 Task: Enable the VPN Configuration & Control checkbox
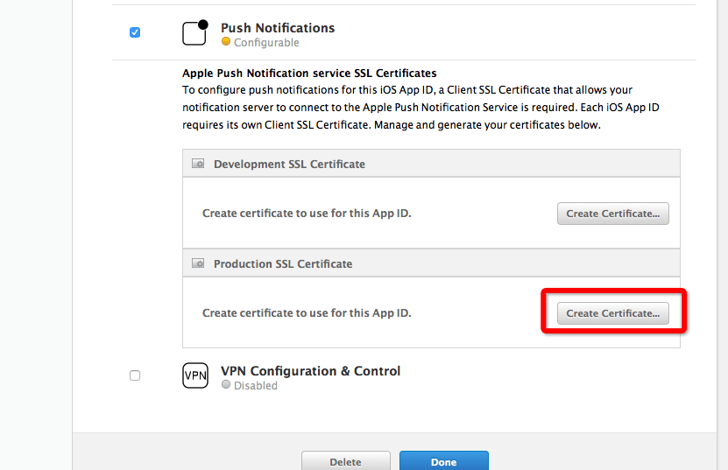[135, 375]
